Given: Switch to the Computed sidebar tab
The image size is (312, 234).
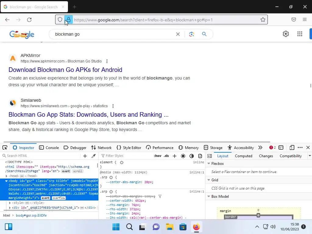Looking at the screenshot, I should click(x=243, y=156).
